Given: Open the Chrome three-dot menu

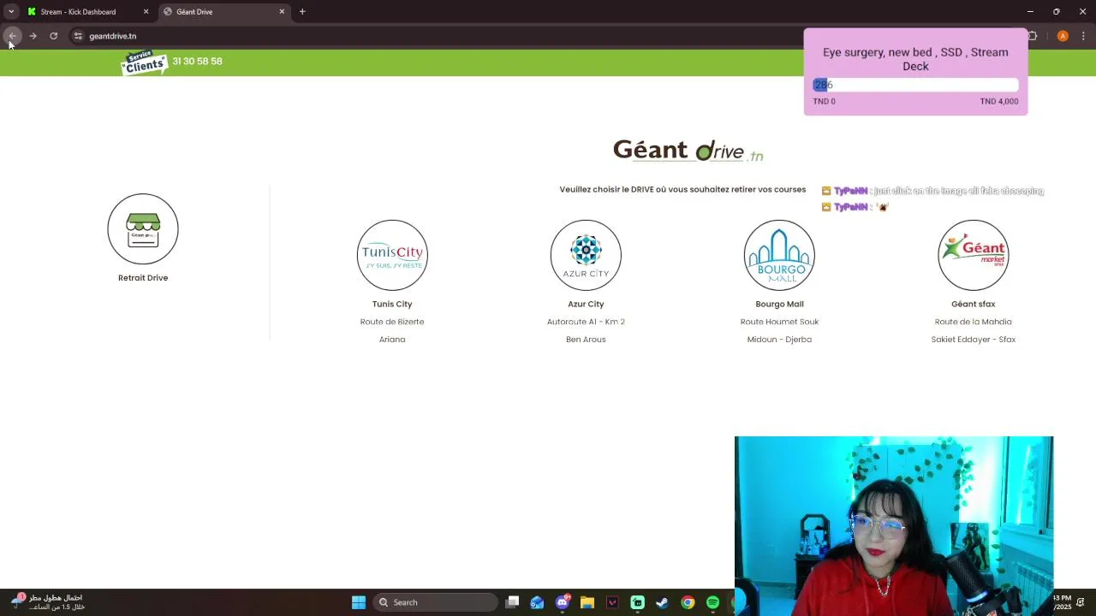Looking at the screenshot, I should pyautogui.click(x=1084, y=36).
